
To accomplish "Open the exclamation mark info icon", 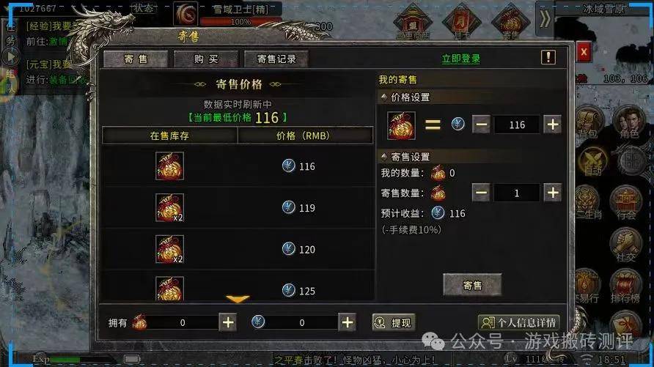I will point(548,57).
